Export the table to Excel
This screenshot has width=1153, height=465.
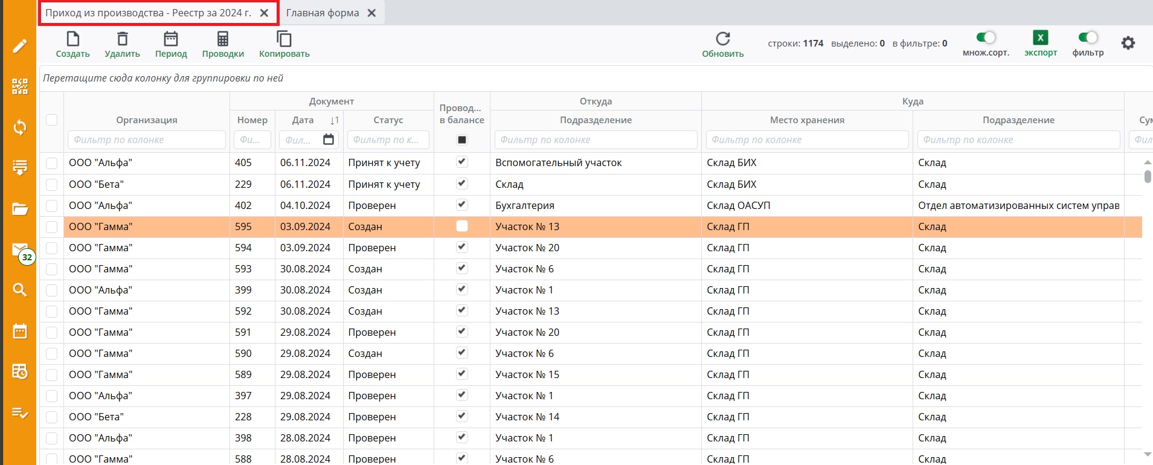pos(1040,38)
